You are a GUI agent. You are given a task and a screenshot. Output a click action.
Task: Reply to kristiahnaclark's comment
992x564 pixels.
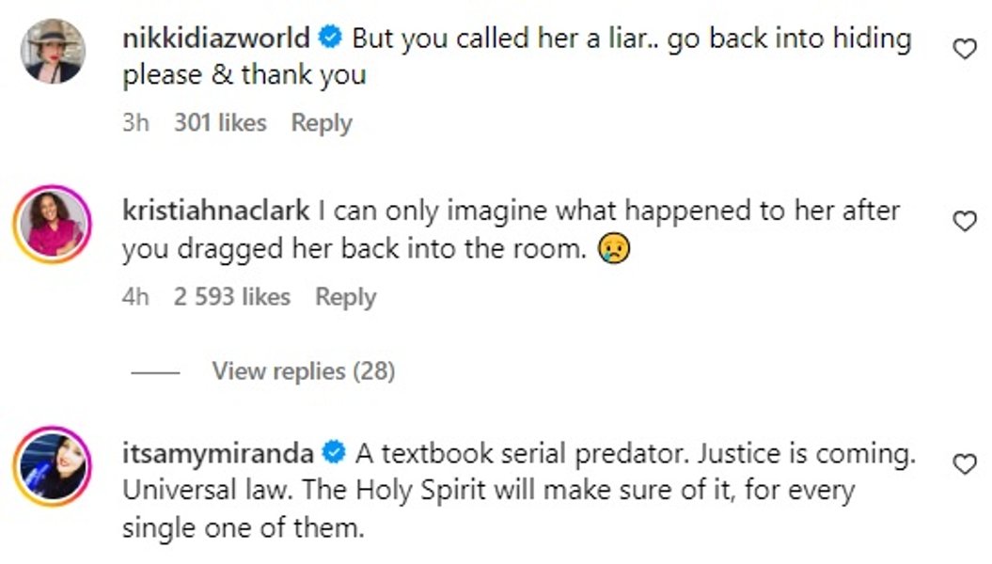(x=345, y=296)
